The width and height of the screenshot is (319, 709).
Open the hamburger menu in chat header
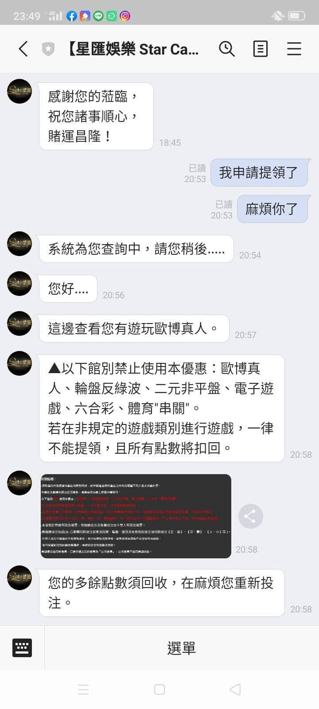[294, 49]
